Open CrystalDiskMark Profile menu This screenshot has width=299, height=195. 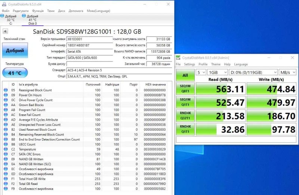click(203, 64)
